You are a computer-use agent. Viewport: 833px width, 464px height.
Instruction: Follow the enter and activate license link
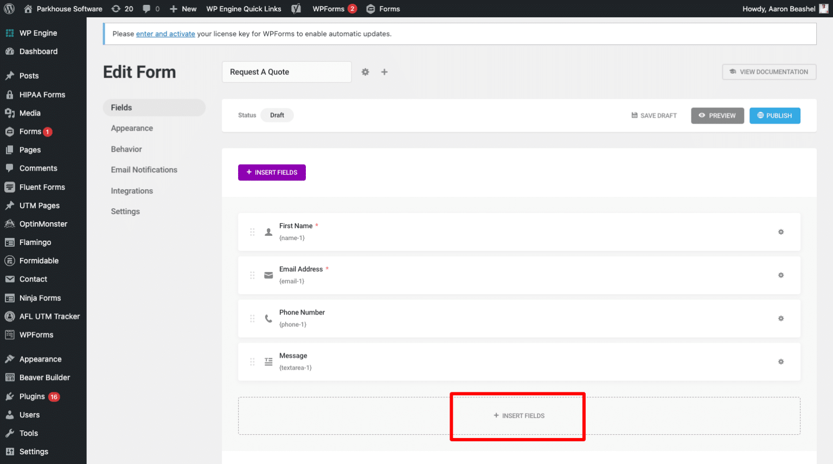(165, 34)
